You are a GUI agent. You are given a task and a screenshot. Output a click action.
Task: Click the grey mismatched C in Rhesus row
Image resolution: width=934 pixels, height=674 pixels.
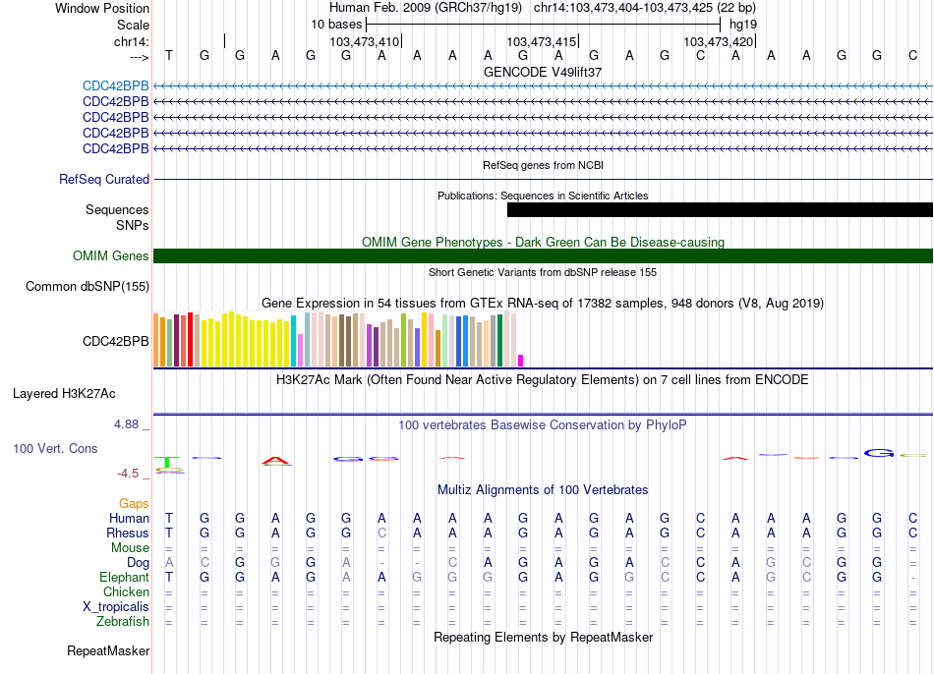381,533
